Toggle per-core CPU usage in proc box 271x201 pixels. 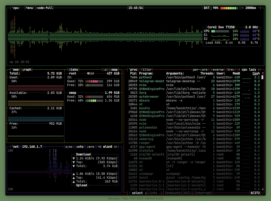[200, 70]
